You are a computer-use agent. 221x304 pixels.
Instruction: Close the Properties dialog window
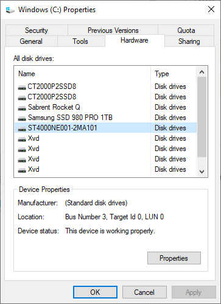coord(211,9)
